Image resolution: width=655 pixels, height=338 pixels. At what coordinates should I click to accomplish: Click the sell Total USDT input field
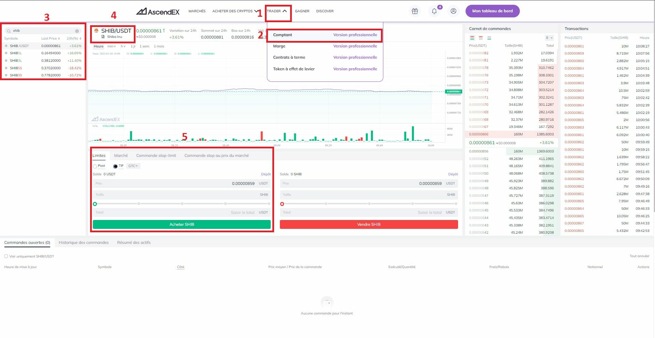(369, 212)
